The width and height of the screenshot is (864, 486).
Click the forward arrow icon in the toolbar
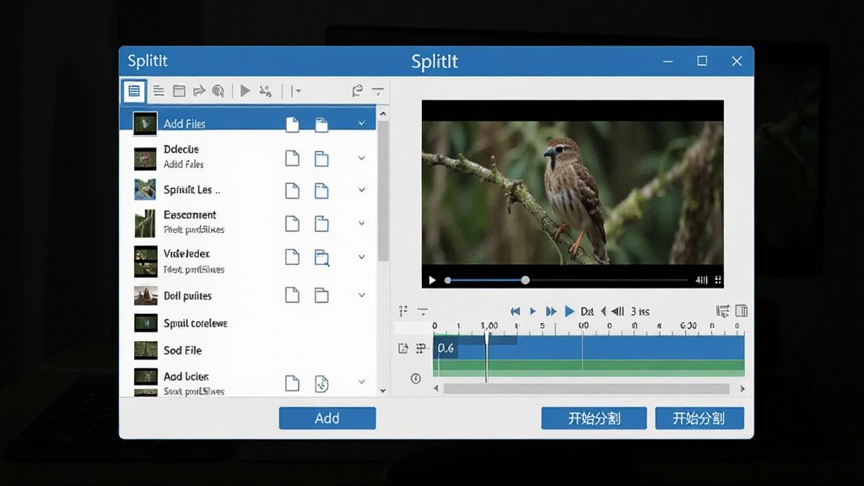(x=199, y=91)
